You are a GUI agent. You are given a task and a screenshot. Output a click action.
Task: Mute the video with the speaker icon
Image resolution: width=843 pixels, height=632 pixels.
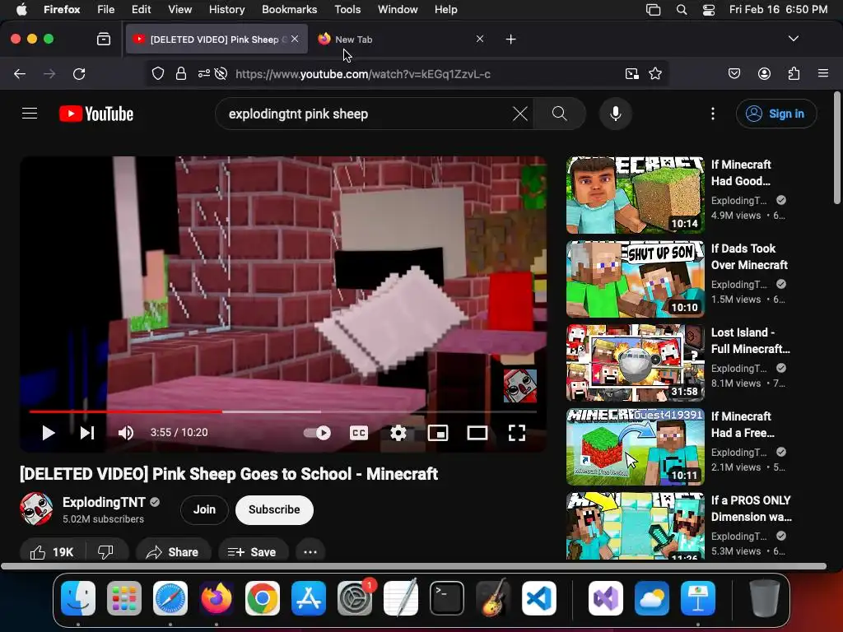125,433
